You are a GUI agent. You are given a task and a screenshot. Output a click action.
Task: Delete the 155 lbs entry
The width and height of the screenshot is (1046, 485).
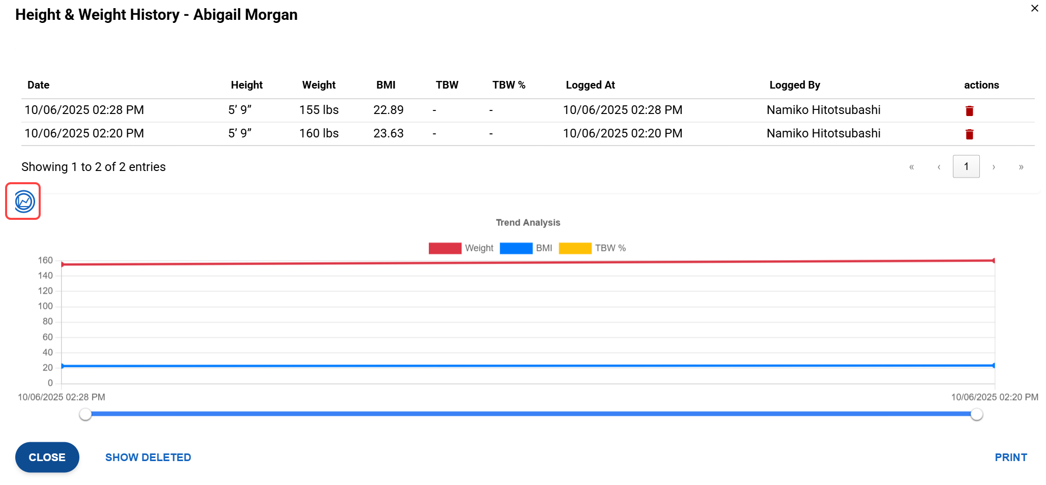tap(969, 110)
